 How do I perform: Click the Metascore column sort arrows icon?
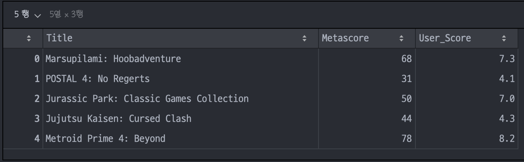tap(401, 39)
